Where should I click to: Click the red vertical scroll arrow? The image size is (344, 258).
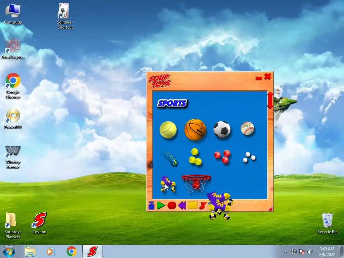pos(270,100)
